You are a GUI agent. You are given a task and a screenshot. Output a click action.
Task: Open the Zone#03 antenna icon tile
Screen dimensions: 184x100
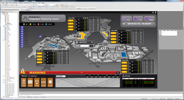point(37,82)
